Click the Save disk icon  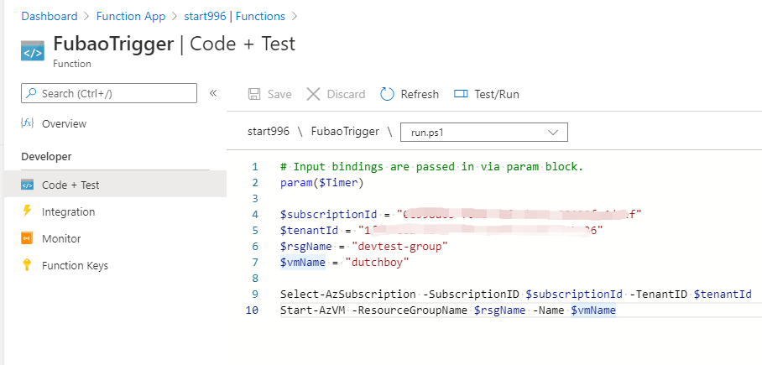[253, 94]
